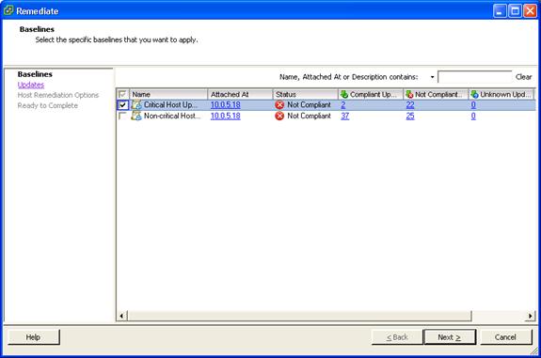The image size is (541, 358).
Task: Proceed with the Next button
Action: [x=450, y=337]
